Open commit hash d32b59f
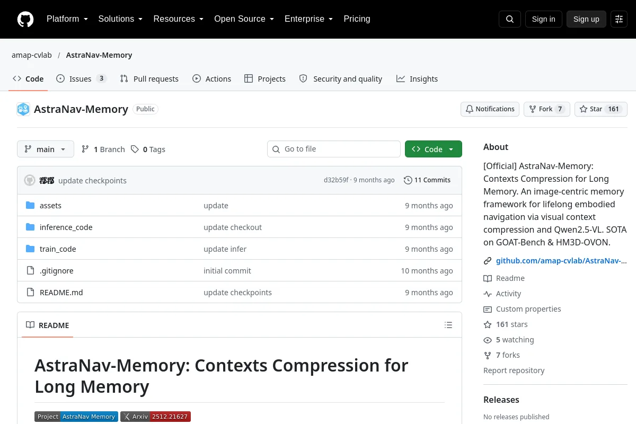 click(x=336, y=180)
